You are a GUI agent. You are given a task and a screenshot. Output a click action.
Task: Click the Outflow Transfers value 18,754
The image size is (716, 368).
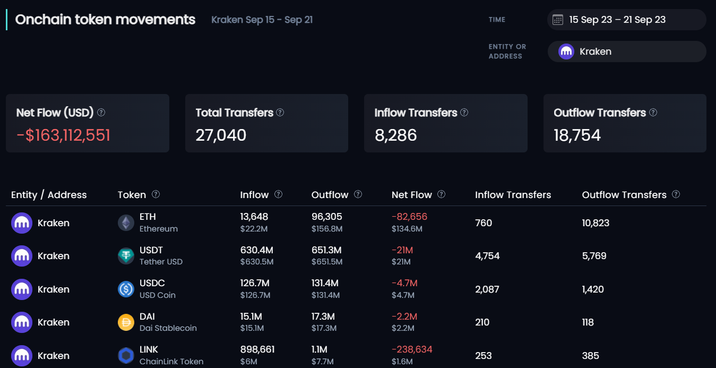[x=577, y=135]
